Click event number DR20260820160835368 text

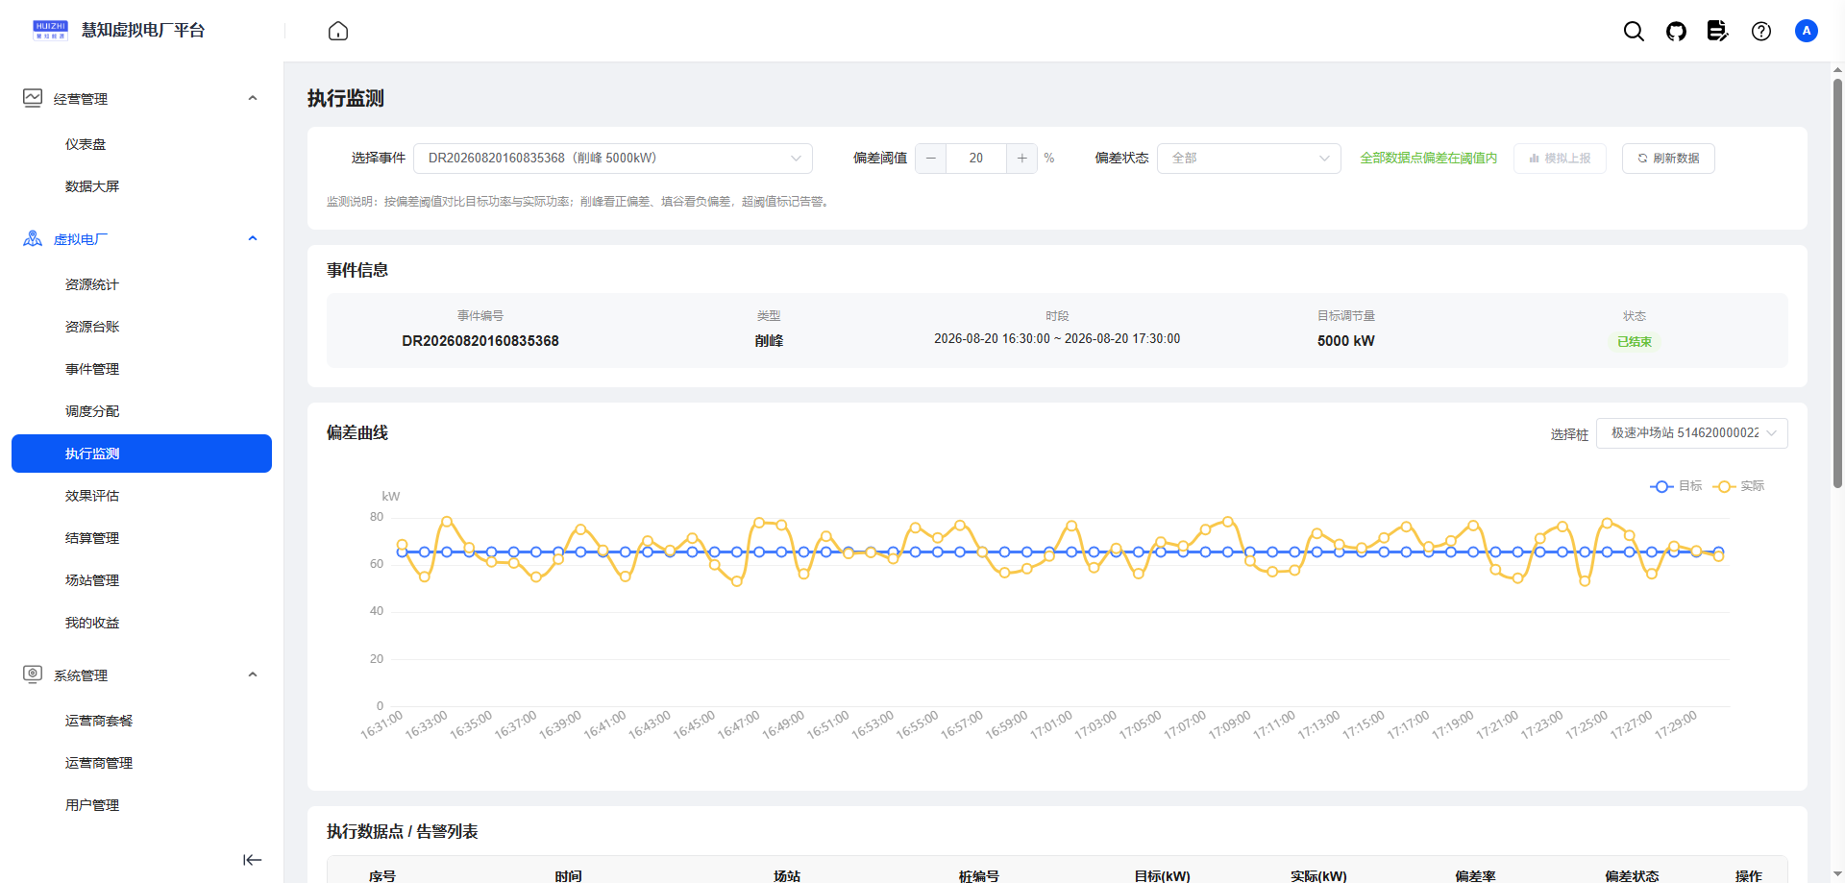point(480,341)
